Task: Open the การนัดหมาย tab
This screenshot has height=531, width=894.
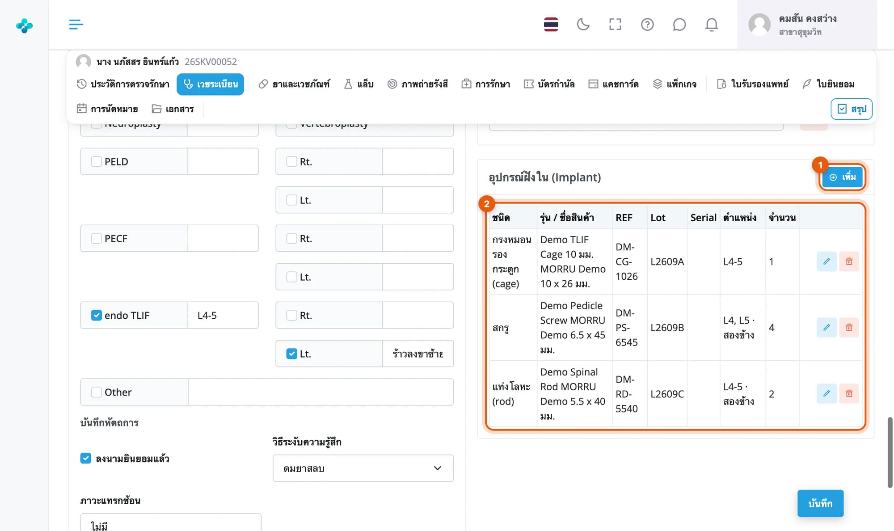Action: [107, 109]
